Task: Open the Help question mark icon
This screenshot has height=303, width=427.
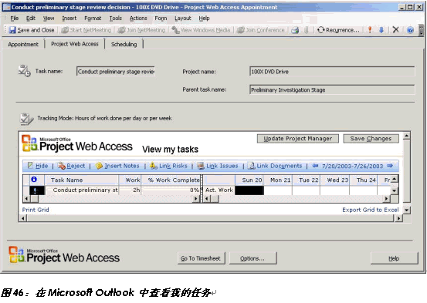Action: click(x=410, y=30)
